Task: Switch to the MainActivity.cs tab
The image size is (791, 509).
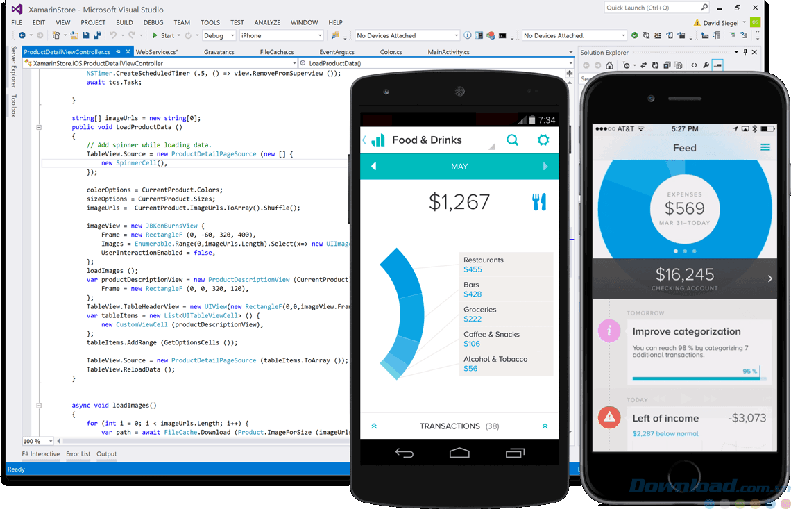Action: click(x=448, y=52)
